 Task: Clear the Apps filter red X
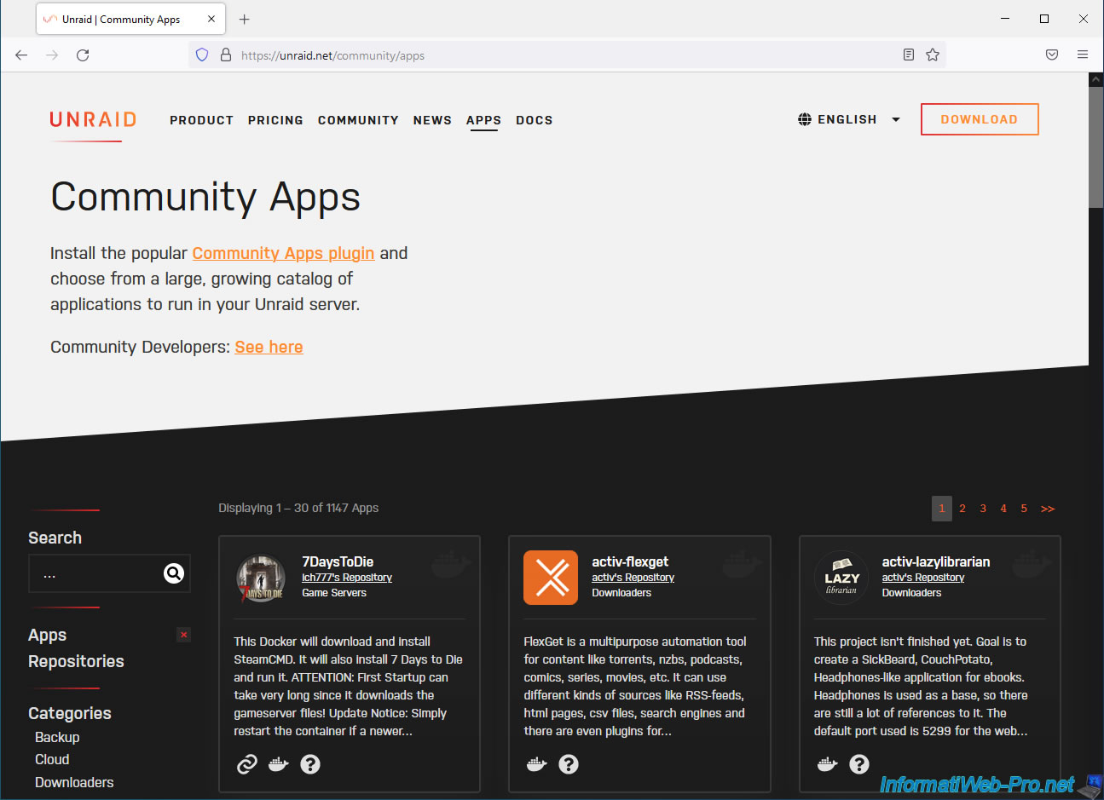[183, 635]
